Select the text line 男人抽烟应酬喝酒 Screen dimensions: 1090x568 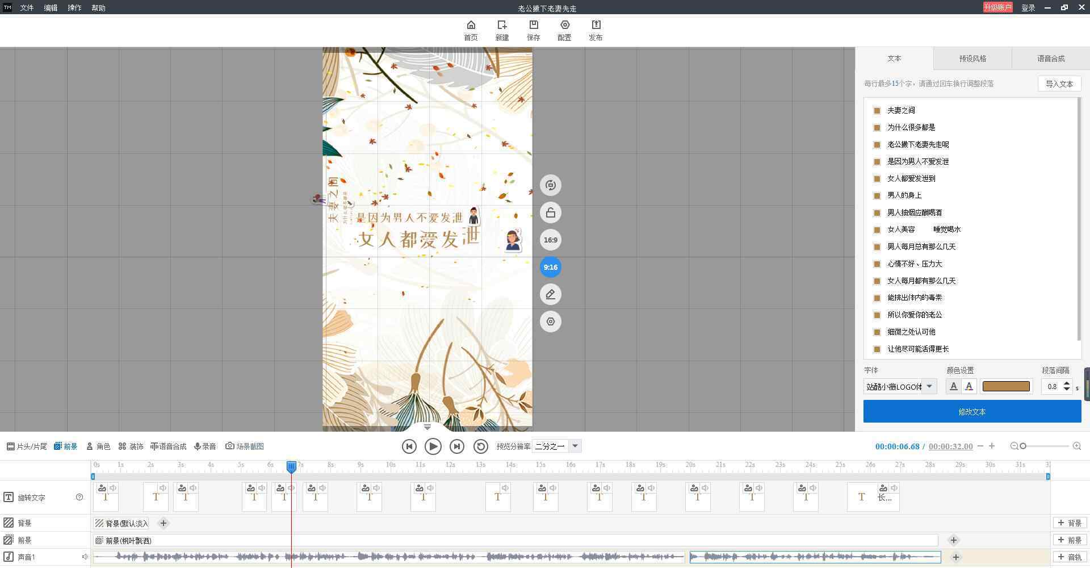coord(915,212)
